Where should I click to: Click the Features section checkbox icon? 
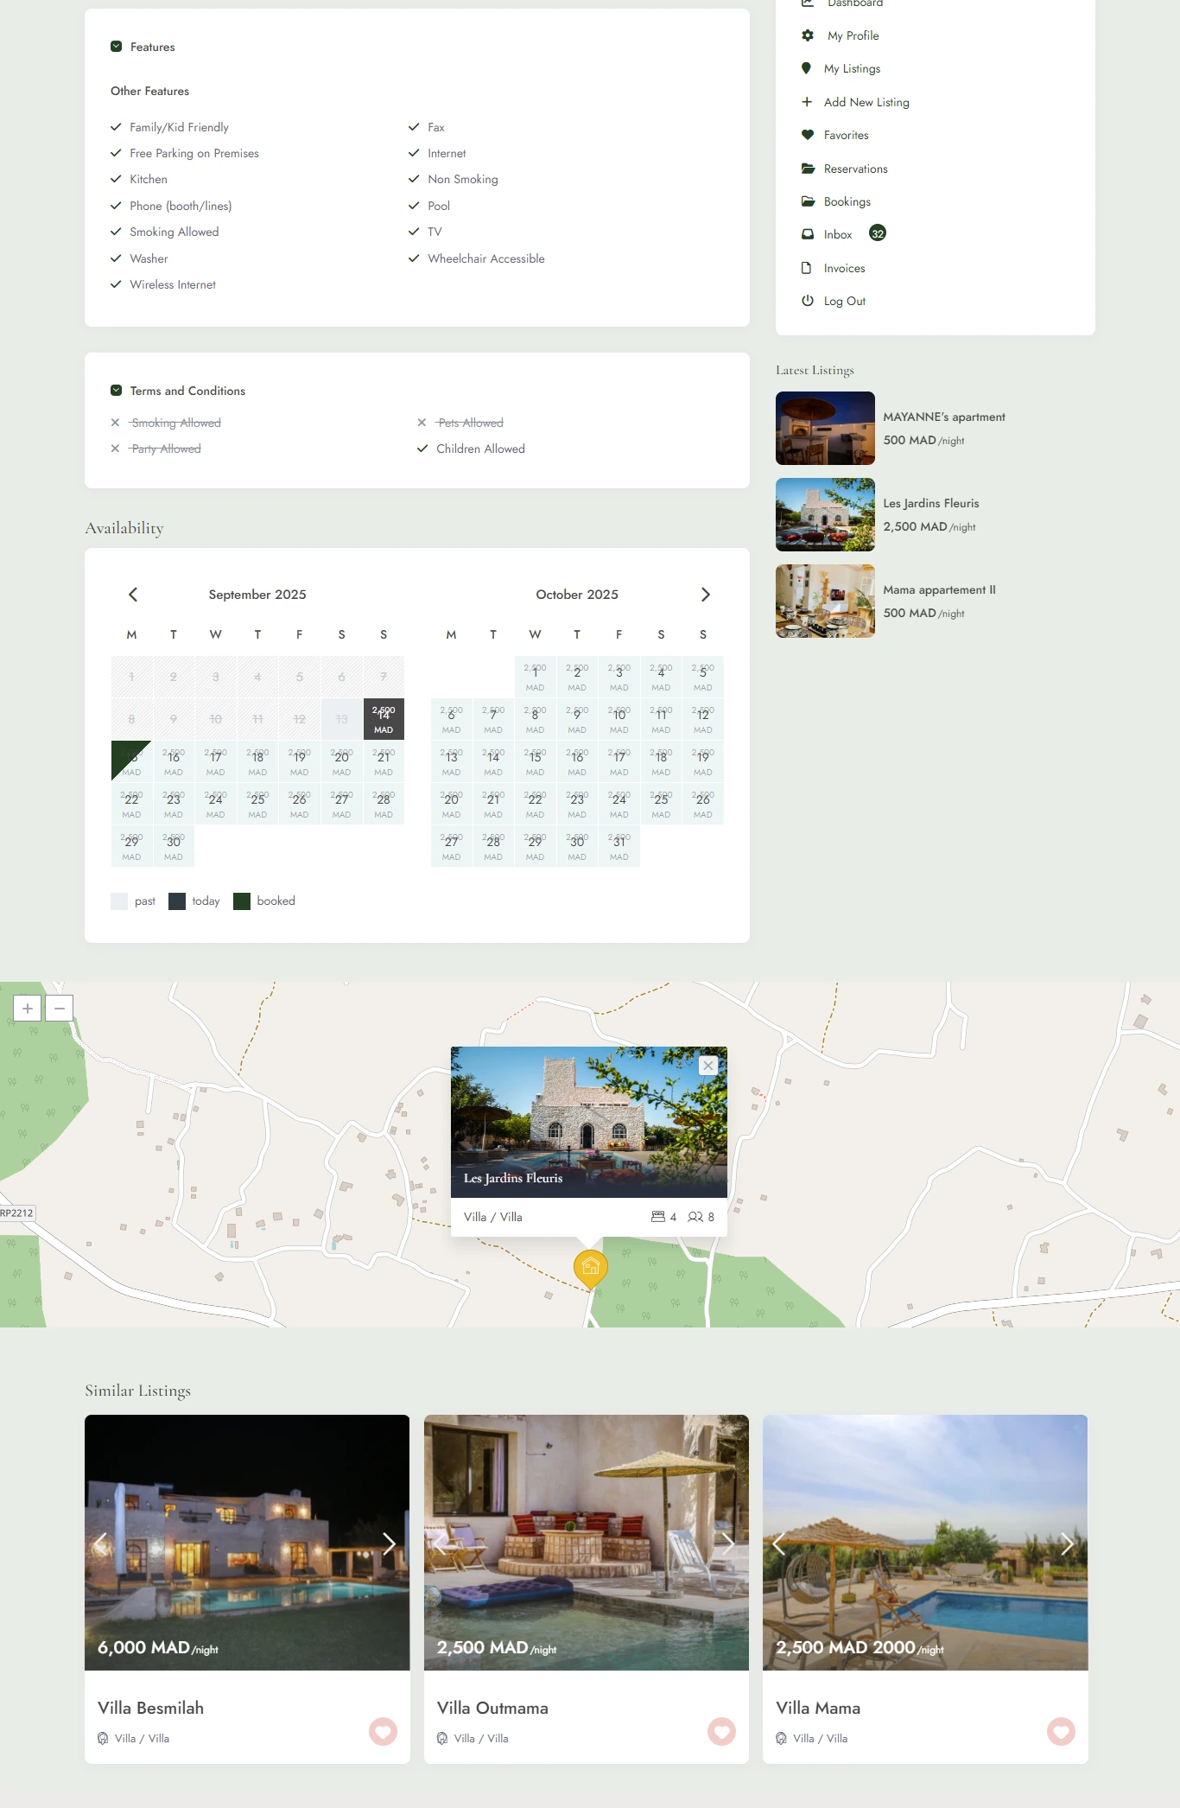[x=117, y=47]
